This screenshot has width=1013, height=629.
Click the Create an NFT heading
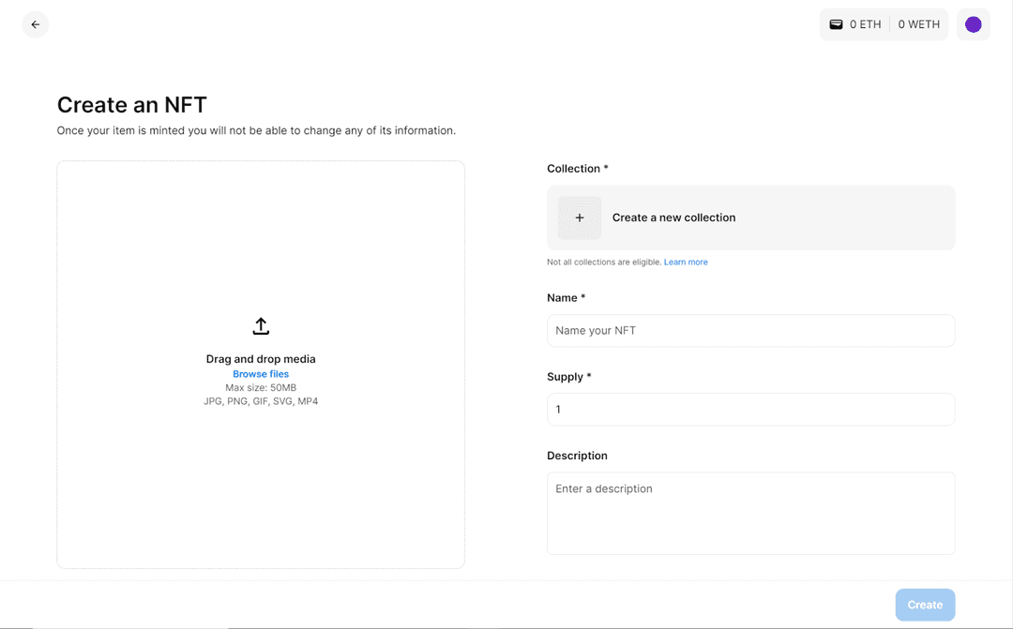(x=131, y=105)
